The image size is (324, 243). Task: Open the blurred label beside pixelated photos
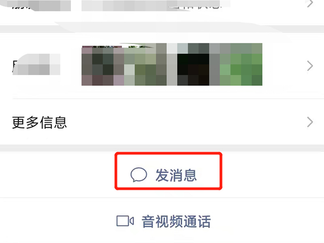(x=36, y=64)
